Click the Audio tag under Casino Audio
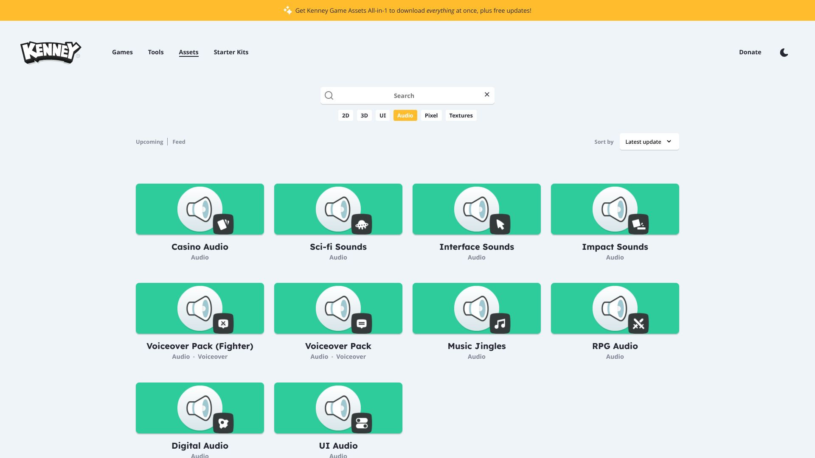Screen dimensions: 815x458 pyautogui.click(x=200, y=257)
